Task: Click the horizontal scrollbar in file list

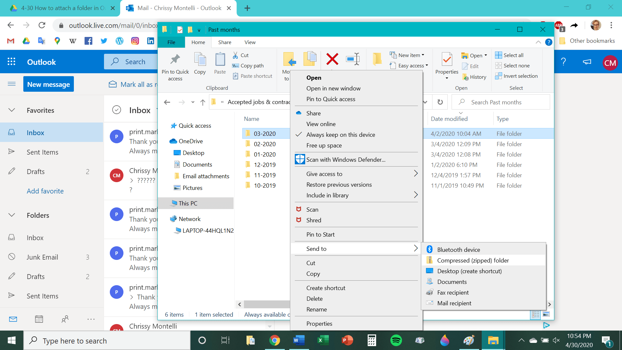Action: (x=266, y=304)
